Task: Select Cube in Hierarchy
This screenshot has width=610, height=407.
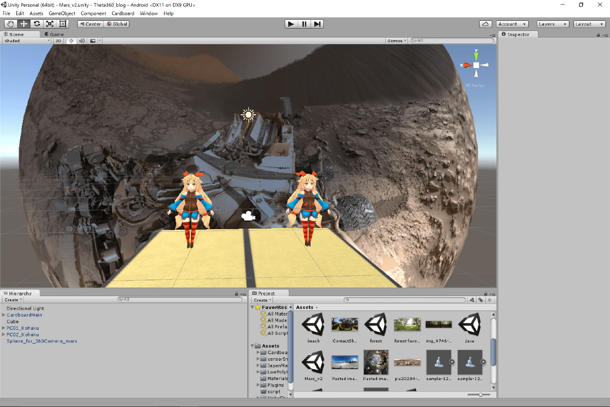Action: pyautogui.click(x=13, y=322)
